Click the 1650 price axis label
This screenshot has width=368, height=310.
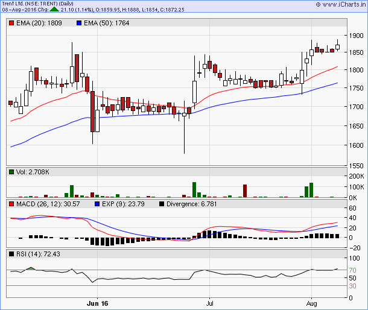coord(356,126)
